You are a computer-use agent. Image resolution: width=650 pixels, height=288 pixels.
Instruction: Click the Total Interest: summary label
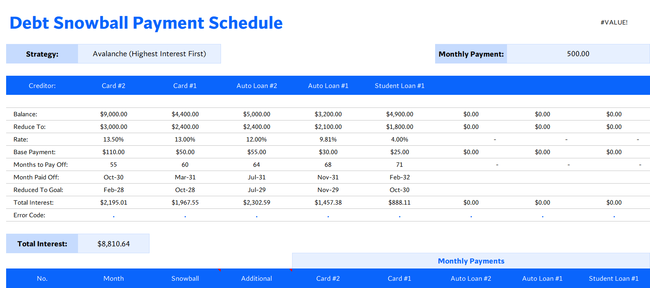42,244
